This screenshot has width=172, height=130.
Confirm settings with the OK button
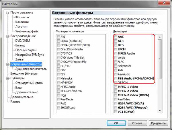(116, 123)
